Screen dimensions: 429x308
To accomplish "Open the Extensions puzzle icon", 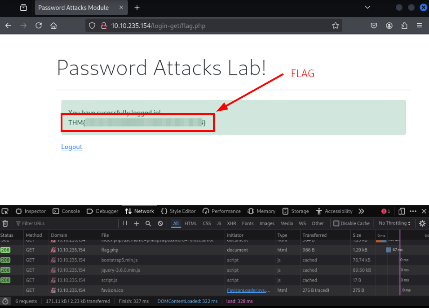I will coord(404,26).
